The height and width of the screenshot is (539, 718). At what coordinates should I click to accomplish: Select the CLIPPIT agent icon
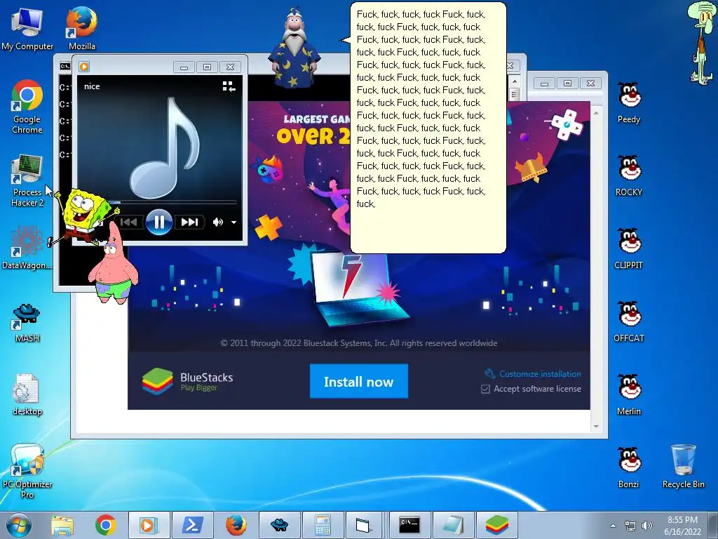point(629,249)
